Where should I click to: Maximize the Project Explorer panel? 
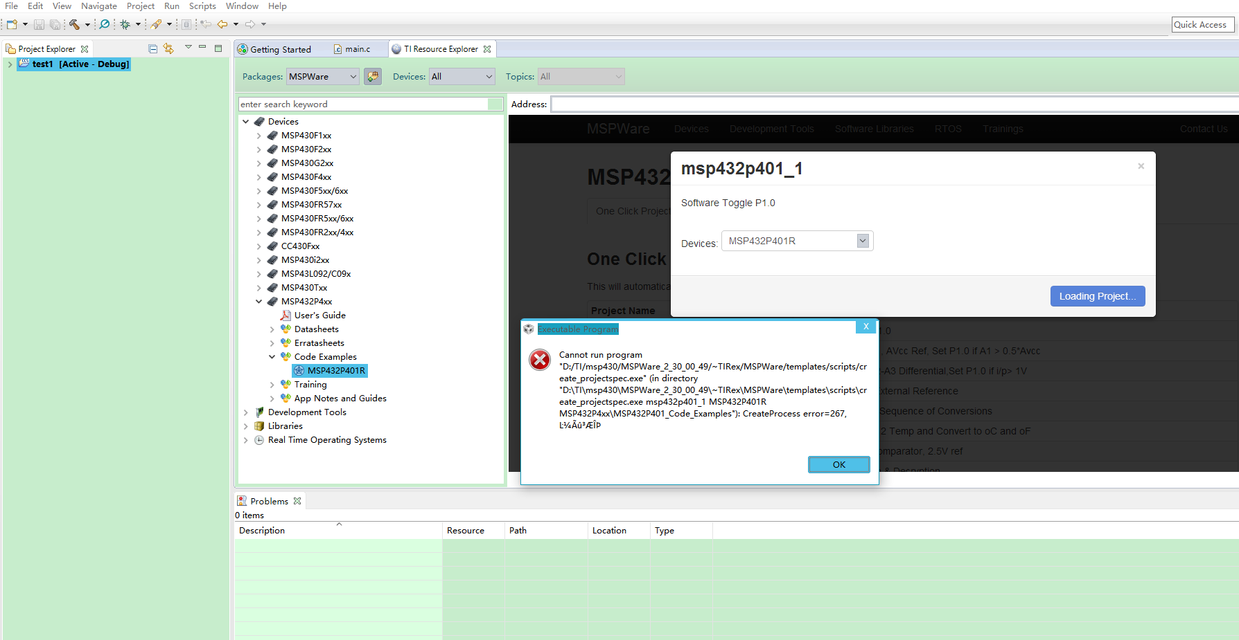pyautogui.click(x=218, y=48)
